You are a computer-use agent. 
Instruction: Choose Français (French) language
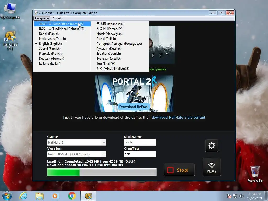62,53
